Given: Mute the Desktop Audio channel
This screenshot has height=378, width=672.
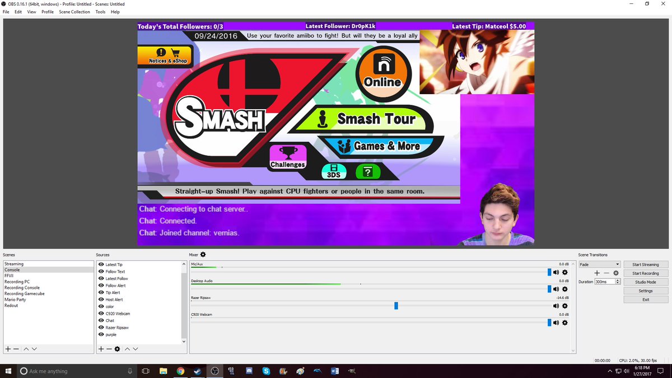Looking at the screenshot, I should click(x=556, y=289).
